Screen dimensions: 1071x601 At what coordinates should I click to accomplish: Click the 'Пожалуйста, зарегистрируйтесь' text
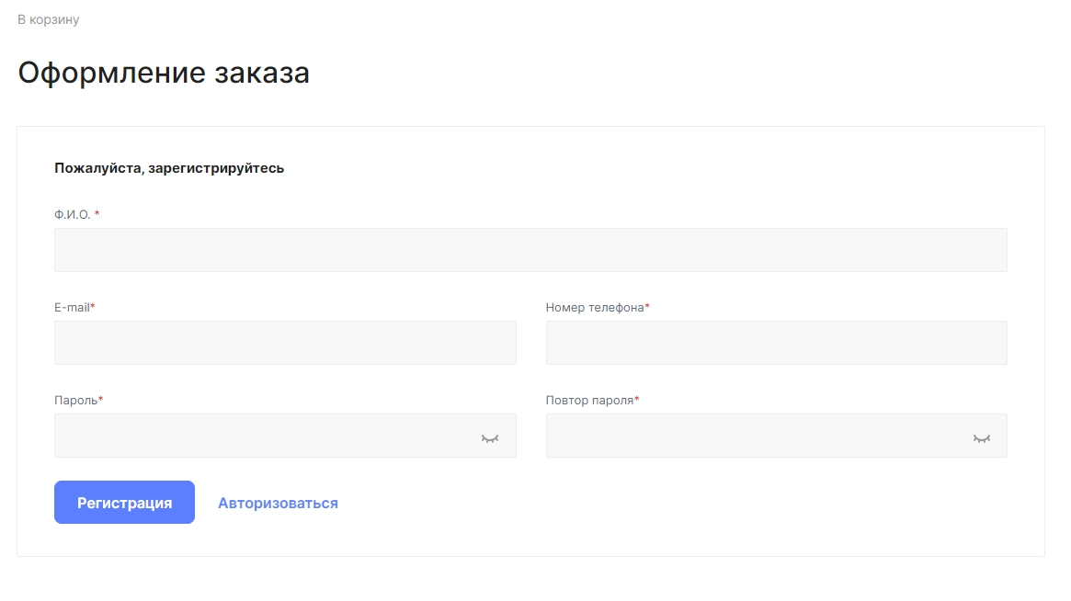pyautogui.click(x=169, y=168)
